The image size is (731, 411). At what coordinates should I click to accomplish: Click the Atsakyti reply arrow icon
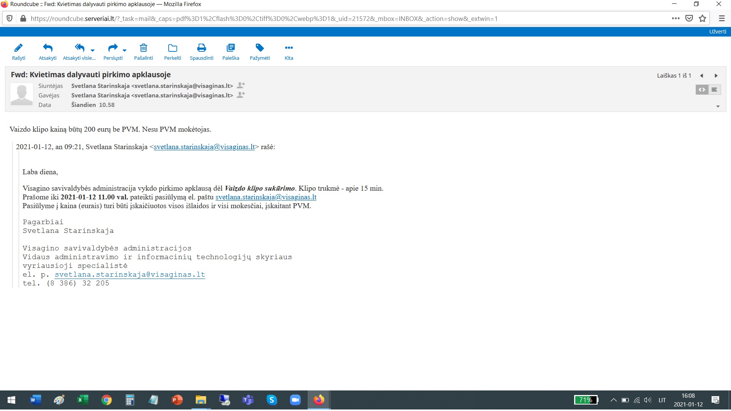pos(48,48)
